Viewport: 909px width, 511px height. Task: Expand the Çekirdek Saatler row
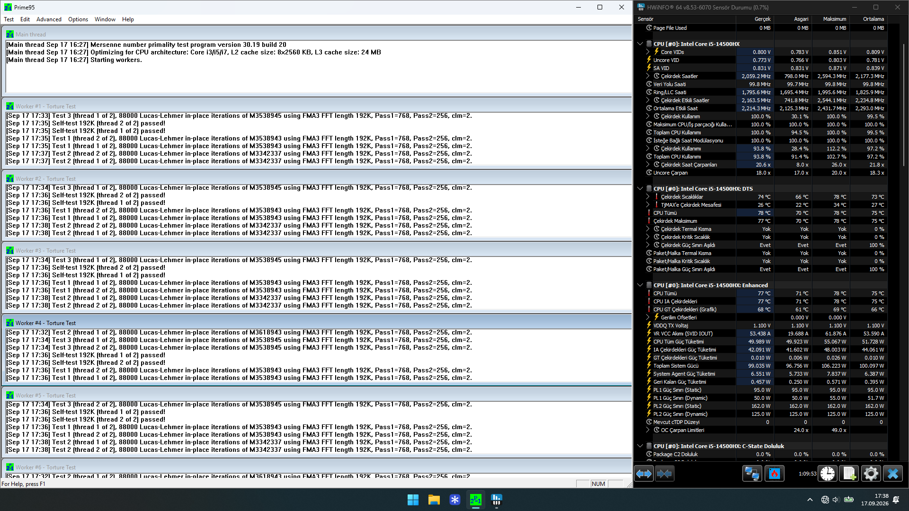coord(648,76)
